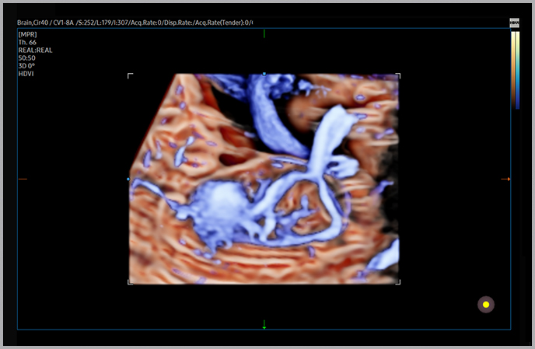Screen dimensions: 535x349
Task: Select the bottom-left ROI corner bracket
Action: pos(130,281)
